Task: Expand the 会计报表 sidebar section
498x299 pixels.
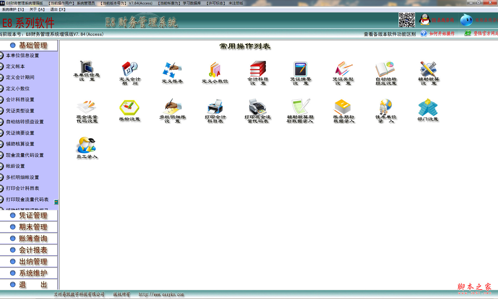Action: coord(29,250)
